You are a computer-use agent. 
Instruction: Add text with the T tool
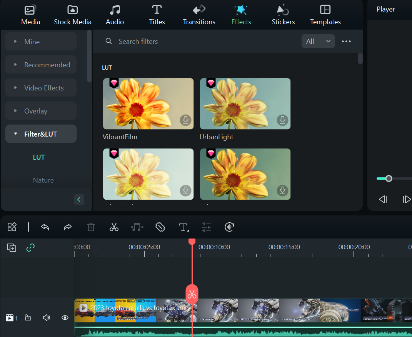click(x=183, y=227)
